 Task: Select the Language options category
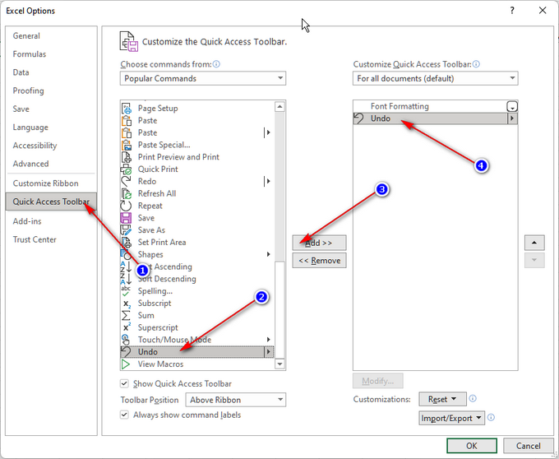[30, 128]
